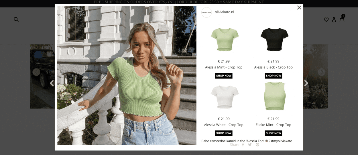This screenshot has width=358, height=155.
Task: Share the post on Pinterest
Action: tap(257, 145)
